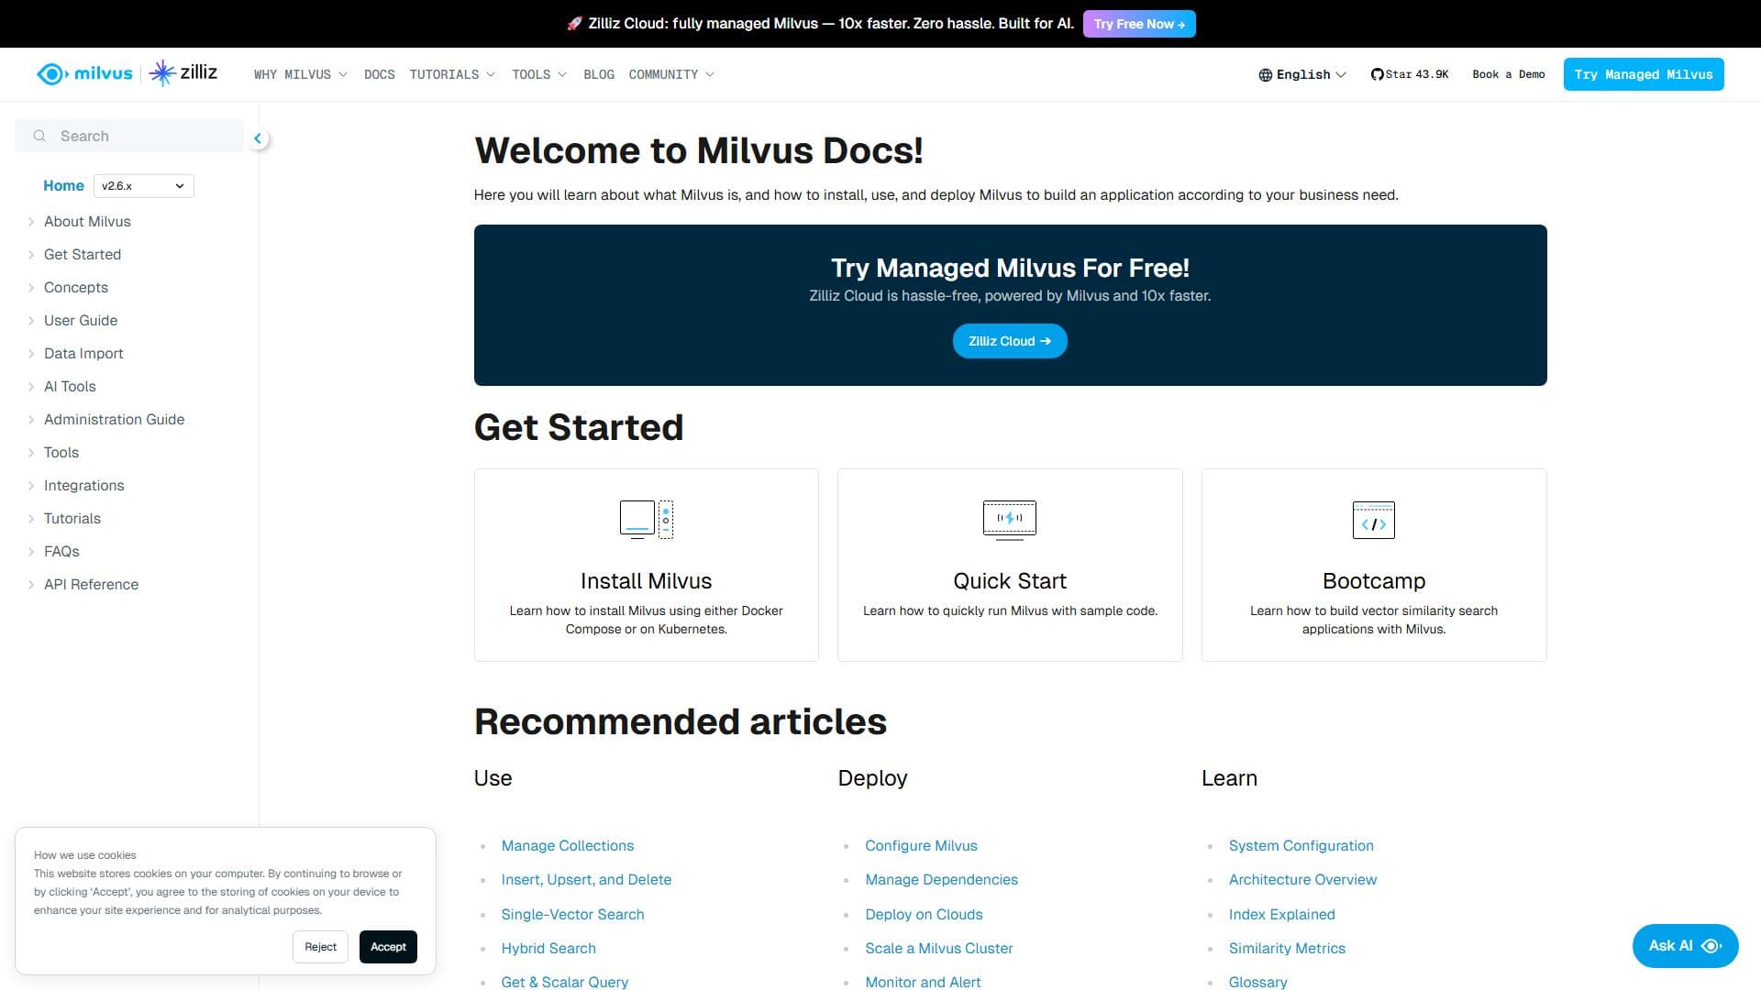Click the GitHub Star icon

[x=1377, y=74]
